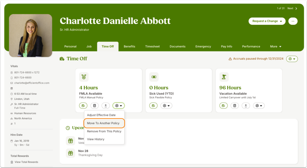Expand the More tabs dropdown
The width and height of the screenshot is (307, 168).
tap(275, 47)
